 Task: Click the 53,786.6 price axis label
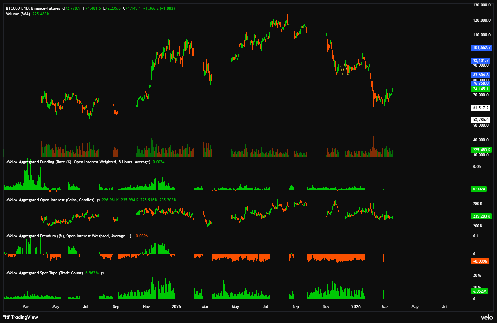point(480,120)
